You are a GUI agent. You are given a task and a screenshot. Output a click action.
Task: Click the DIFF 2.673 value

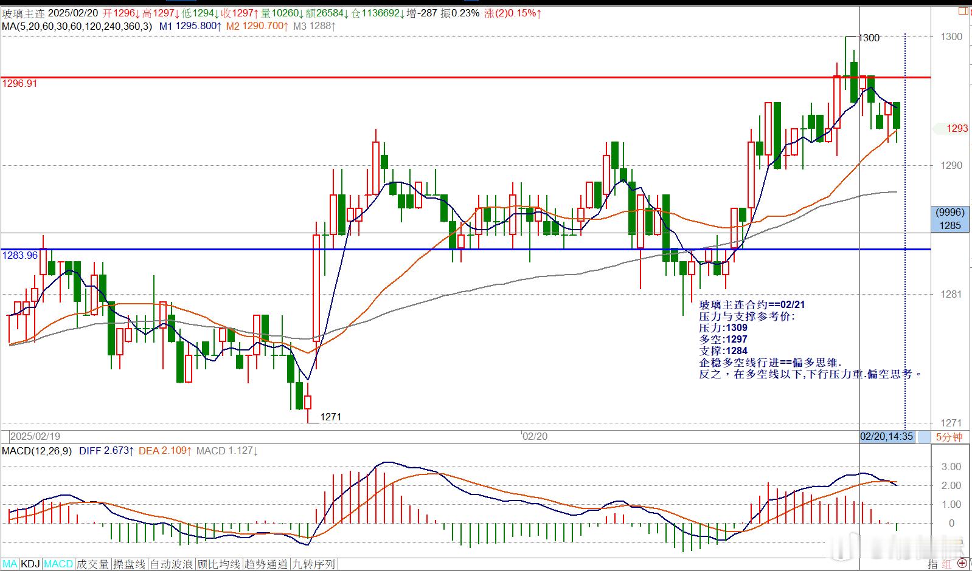pyautogui.click(x=105, y=451)
